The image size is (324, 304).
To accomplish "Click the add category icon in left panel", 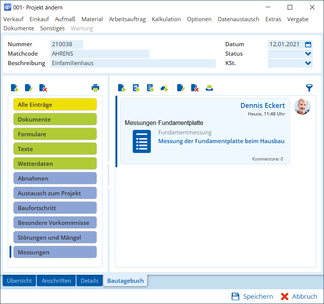I will (x=14, y=88).
